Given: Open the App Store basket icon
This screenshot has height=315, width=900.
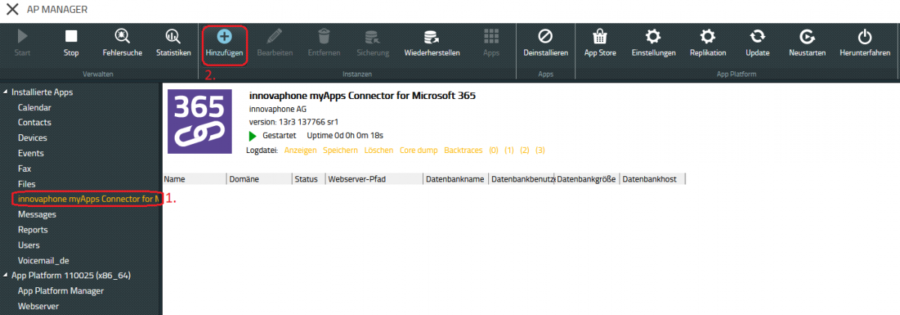Looking at the screenshot, I should [600, 36].
